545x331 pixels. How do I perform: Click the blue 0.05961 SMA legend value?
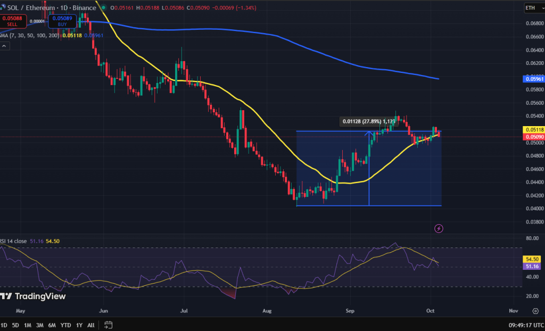(x=94, y=35)
